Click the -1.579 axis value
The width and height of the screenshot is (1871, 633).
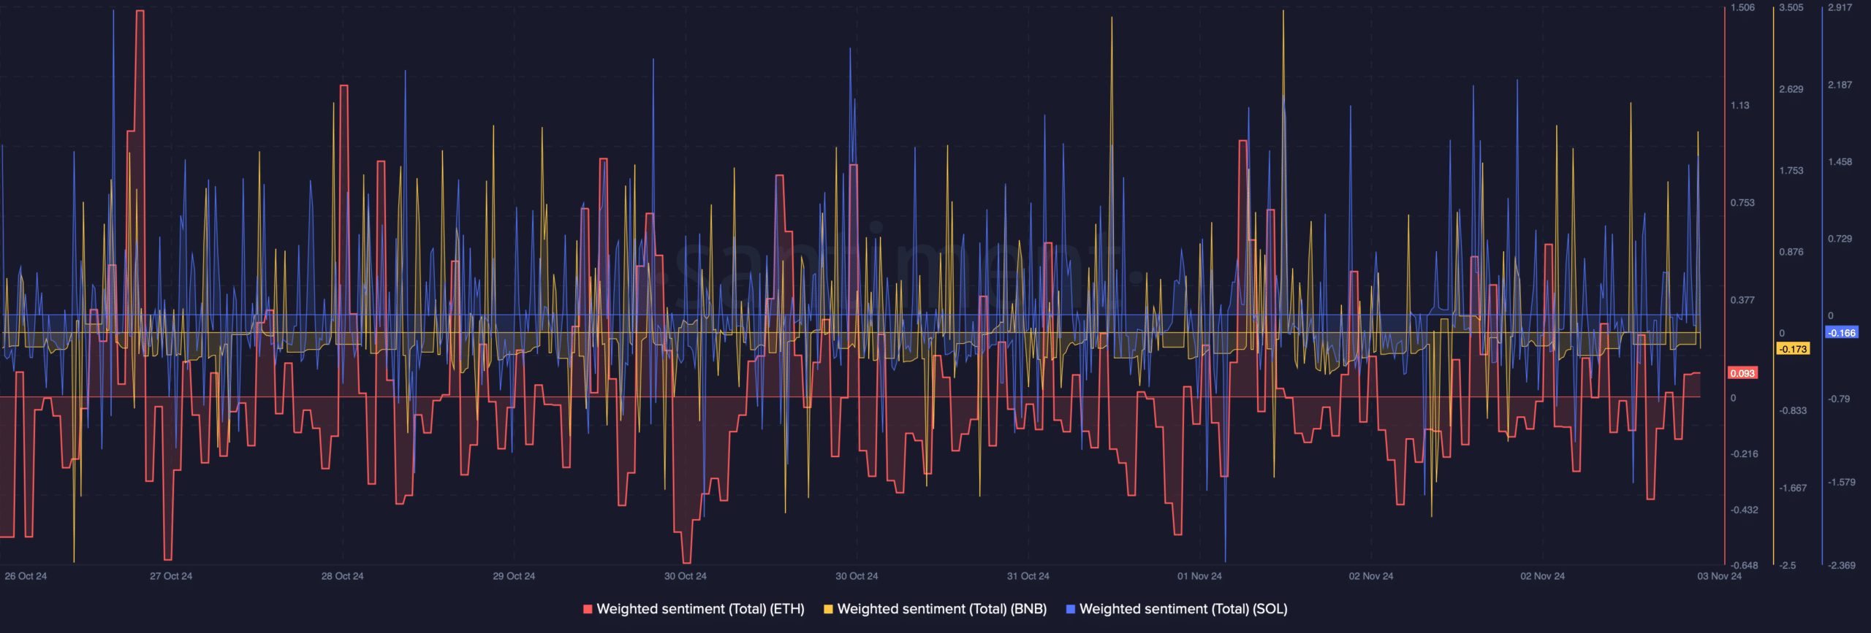tap(1842, 483)
